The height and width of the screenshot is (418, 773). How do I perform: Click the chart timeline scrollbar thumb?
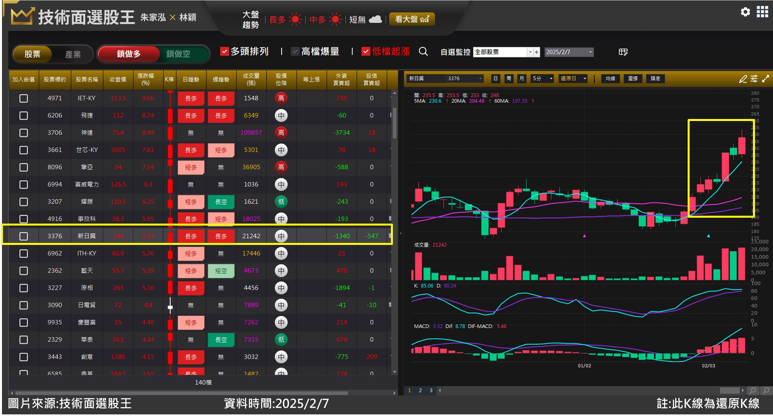click(729, 390)
